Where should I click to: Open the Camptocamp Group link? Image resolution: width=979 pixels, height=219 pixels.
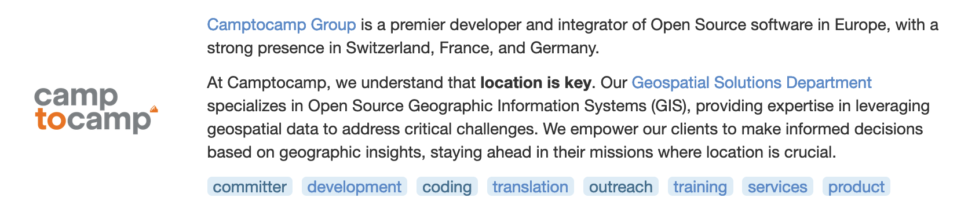pyautogui.click(x=282, y=25)
